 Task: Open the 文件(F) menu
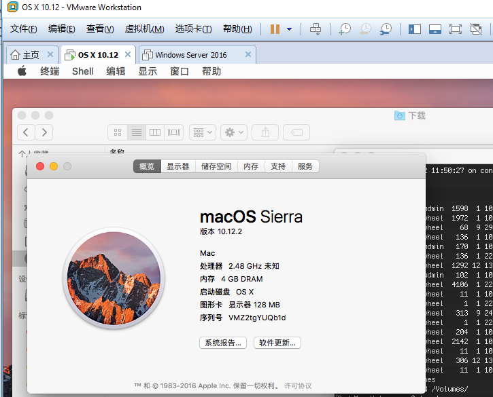coord(24,29)
